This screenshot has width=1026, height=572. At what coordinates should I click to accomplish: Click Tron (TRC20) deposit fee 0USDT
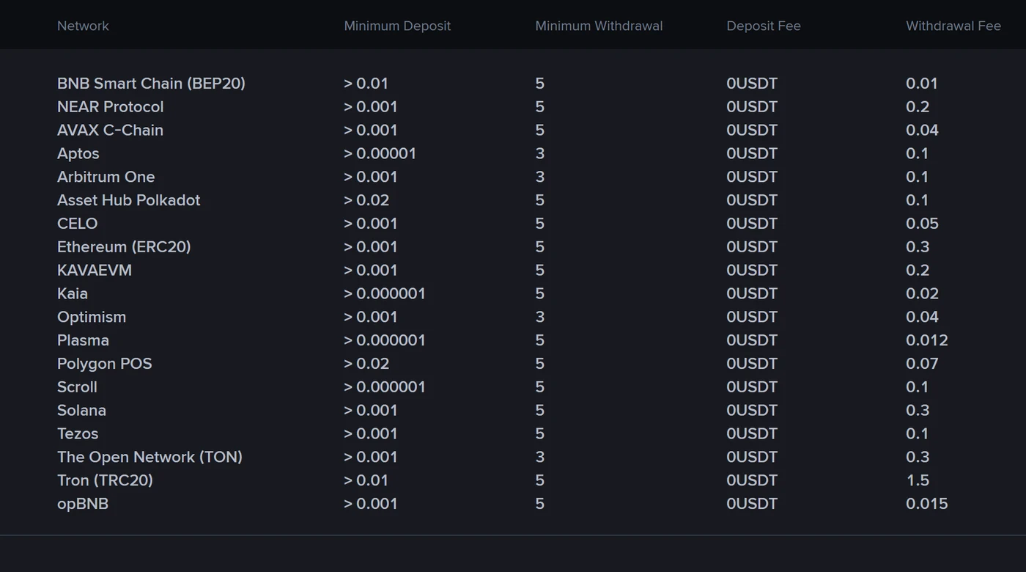click(x=752, y=480)
